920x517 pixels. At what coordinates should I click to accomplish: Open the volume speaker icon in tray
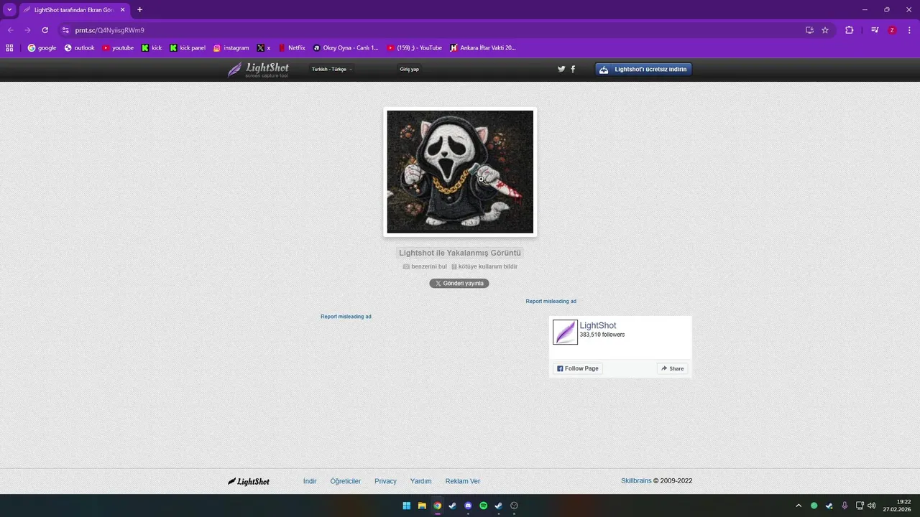872,506
